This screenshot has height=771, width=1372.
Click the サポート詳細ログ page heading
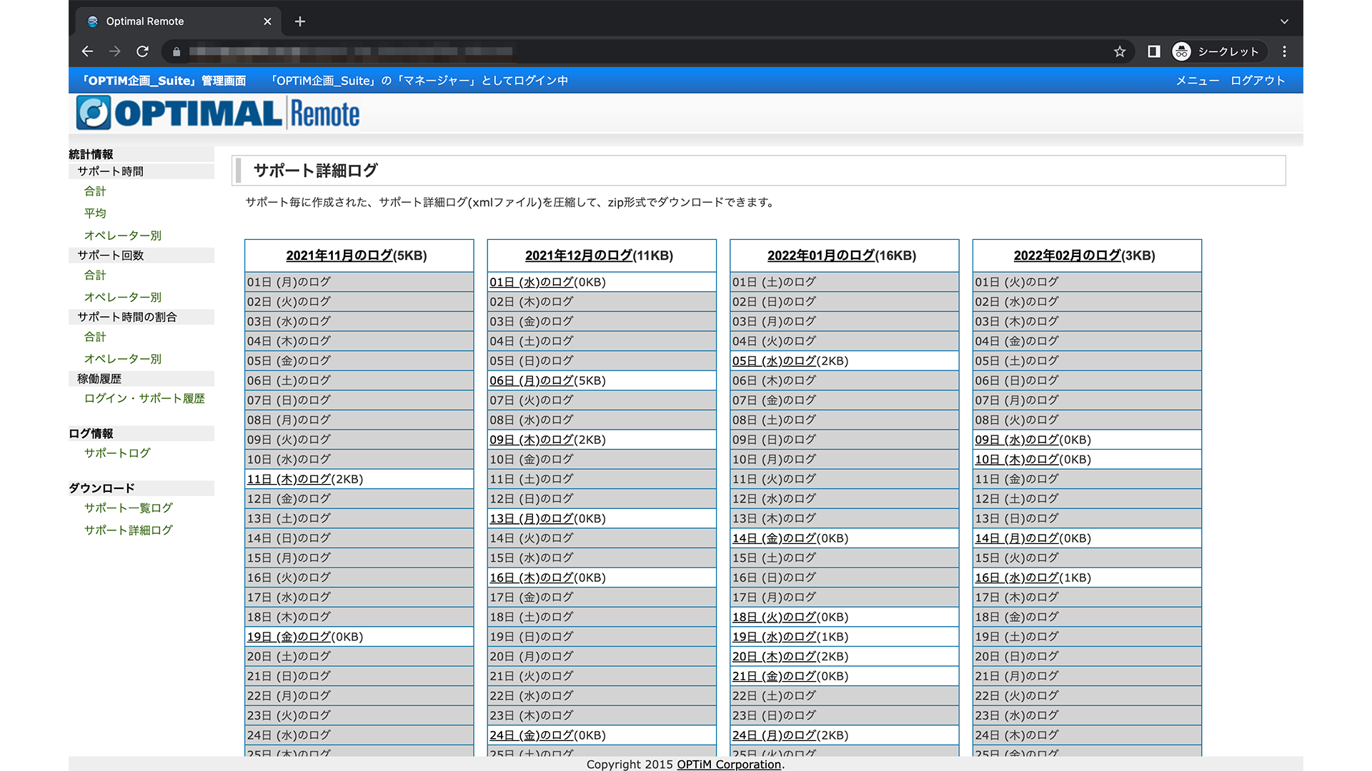click(x=315, y=171)
